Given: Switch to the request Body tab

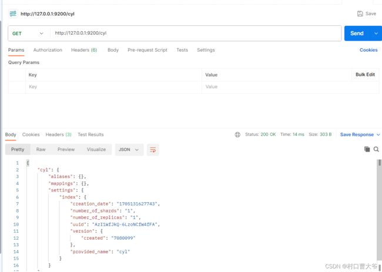Looking at the screenshot, I should click(113, 50).
